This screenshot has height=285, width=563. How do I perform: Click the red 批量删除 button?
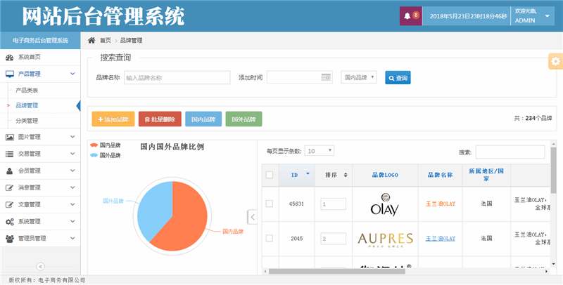[160, 119]
